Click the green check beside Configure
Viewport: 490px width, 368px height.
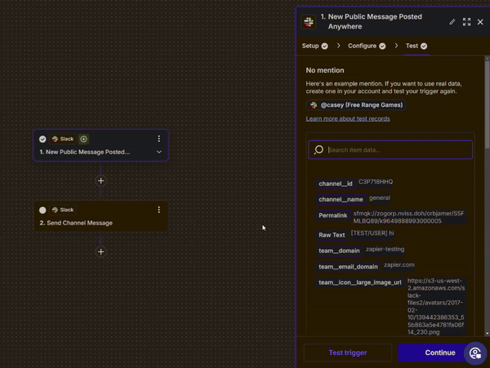coord(382,47)
